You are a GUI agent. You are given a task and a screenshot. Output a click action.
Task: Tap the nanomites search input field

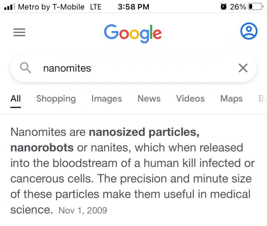(x=133, y=68)
